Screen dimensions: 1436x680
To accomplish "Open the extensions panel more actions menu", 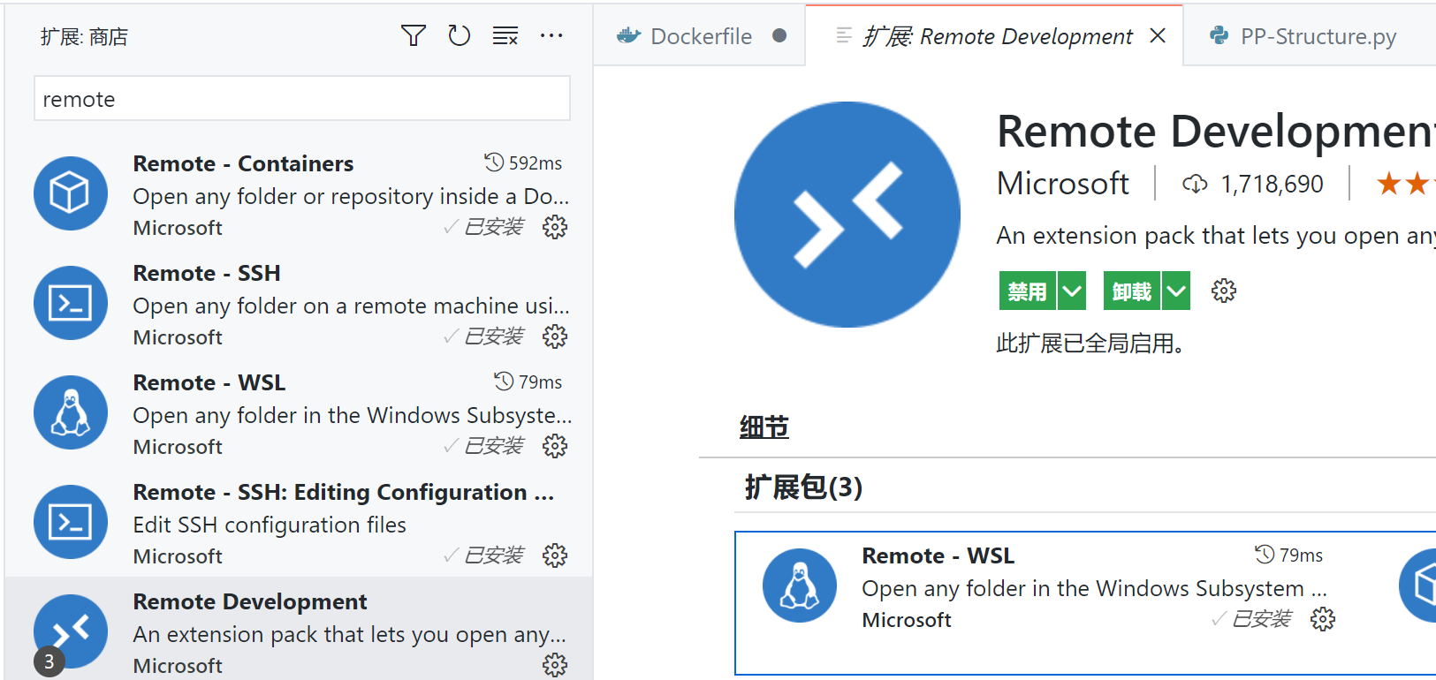I will point(551,36).
